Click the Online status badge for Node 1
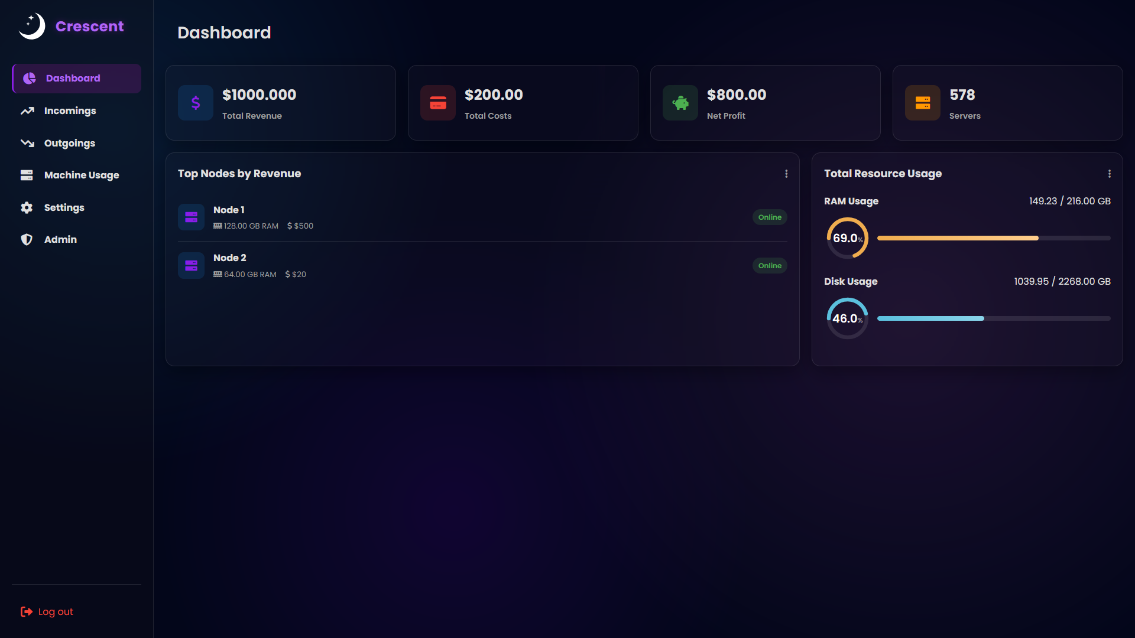This screenshot has height=638, width=1135. (x=770, y=217)
